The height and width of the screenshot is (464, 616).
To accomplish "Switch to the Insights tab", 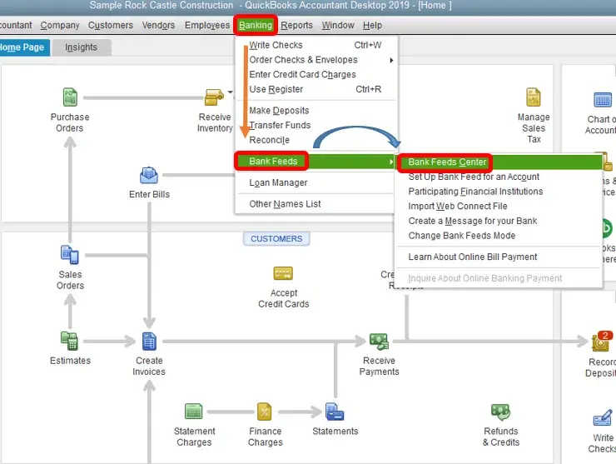I will (81, 47).
